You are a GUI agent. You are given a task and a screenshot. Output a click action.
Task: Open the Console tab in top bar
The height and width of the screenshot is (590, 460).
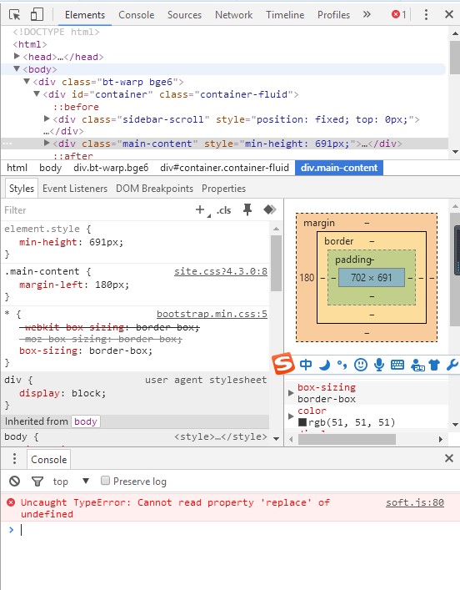pos(136,15)
